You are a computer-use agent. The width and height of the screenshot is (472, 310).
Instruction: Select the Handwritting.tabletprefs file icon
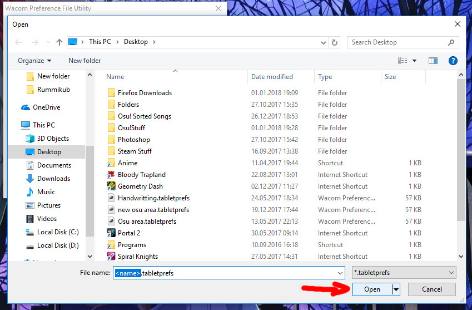pos(111,198)
